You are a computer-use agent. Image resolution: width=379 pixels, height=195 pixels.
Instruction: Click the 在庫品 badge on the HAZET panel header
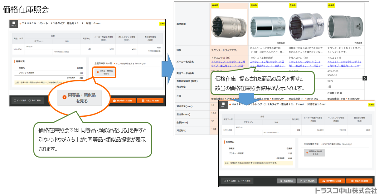371,105
